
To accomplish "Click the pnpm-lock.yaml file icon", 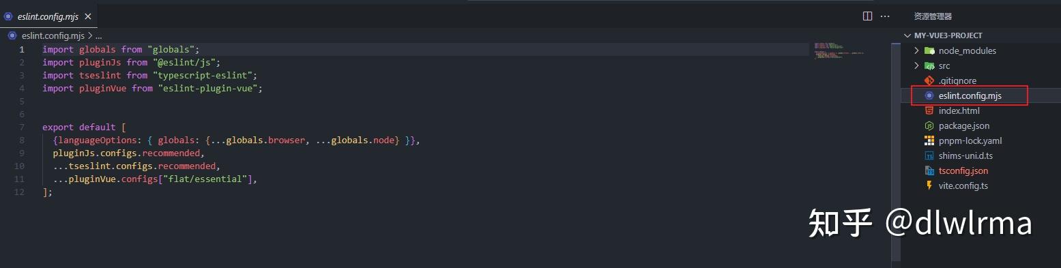I will [x=929, y=140].
